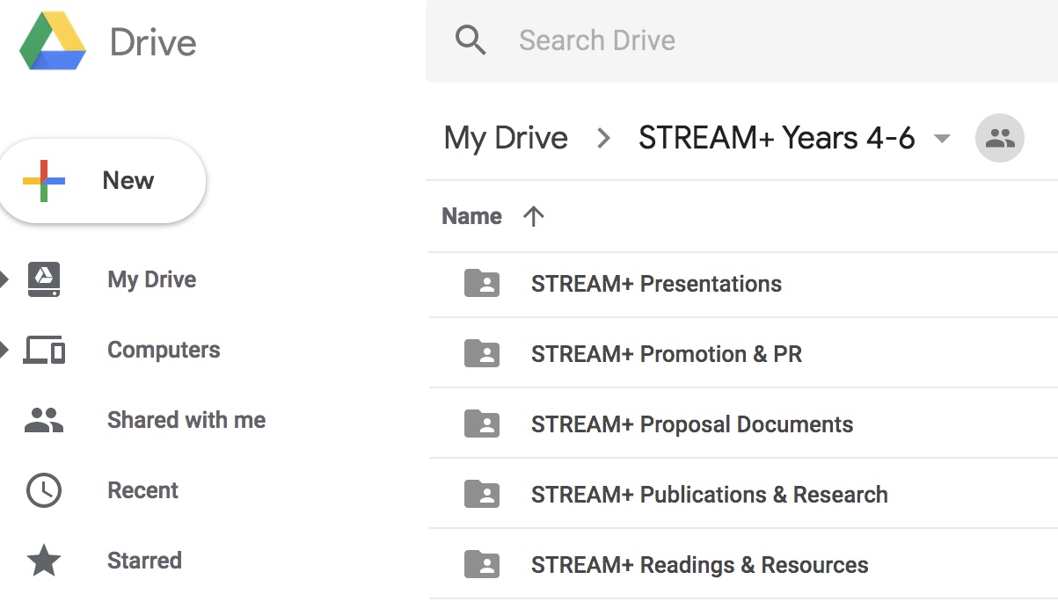The height and width of the screenshot is (601, 1058).
Task: Click the Recent clock icon
Action: [x=44, y=490]
